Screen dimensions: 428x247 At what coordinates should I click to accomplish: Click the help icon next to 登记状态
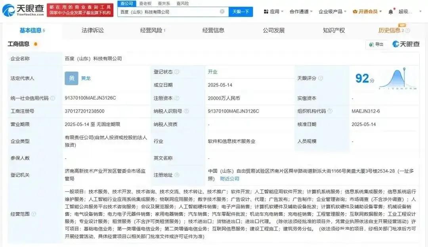pyautogui.click(x=177, y=72)
